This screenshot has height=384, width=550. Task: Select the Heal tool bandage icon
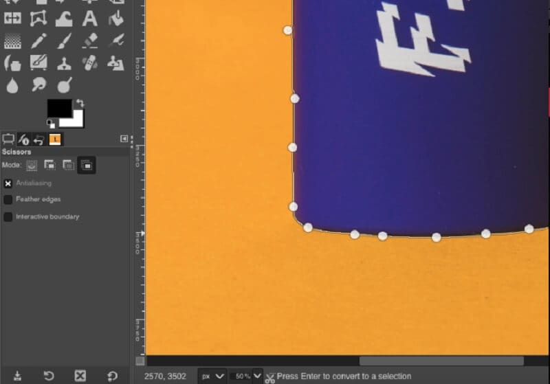[x=89, y=64]
